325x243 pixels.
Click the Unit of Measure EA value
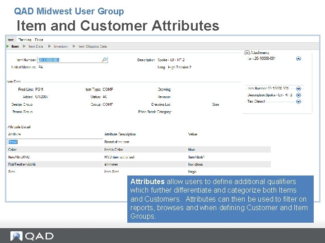(41, 67)
